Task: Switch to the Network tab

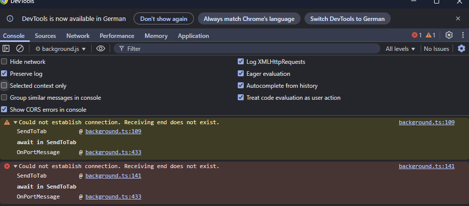Action: tap(78, 36)
